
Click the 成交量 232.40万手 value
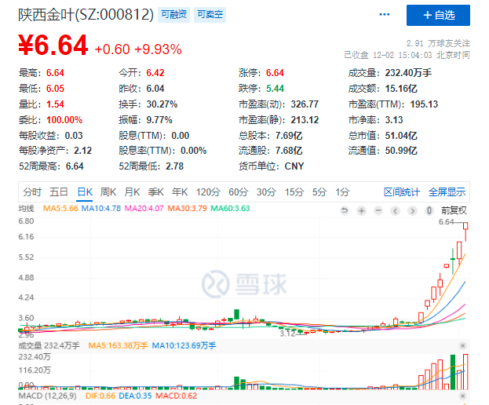(408, 73)
